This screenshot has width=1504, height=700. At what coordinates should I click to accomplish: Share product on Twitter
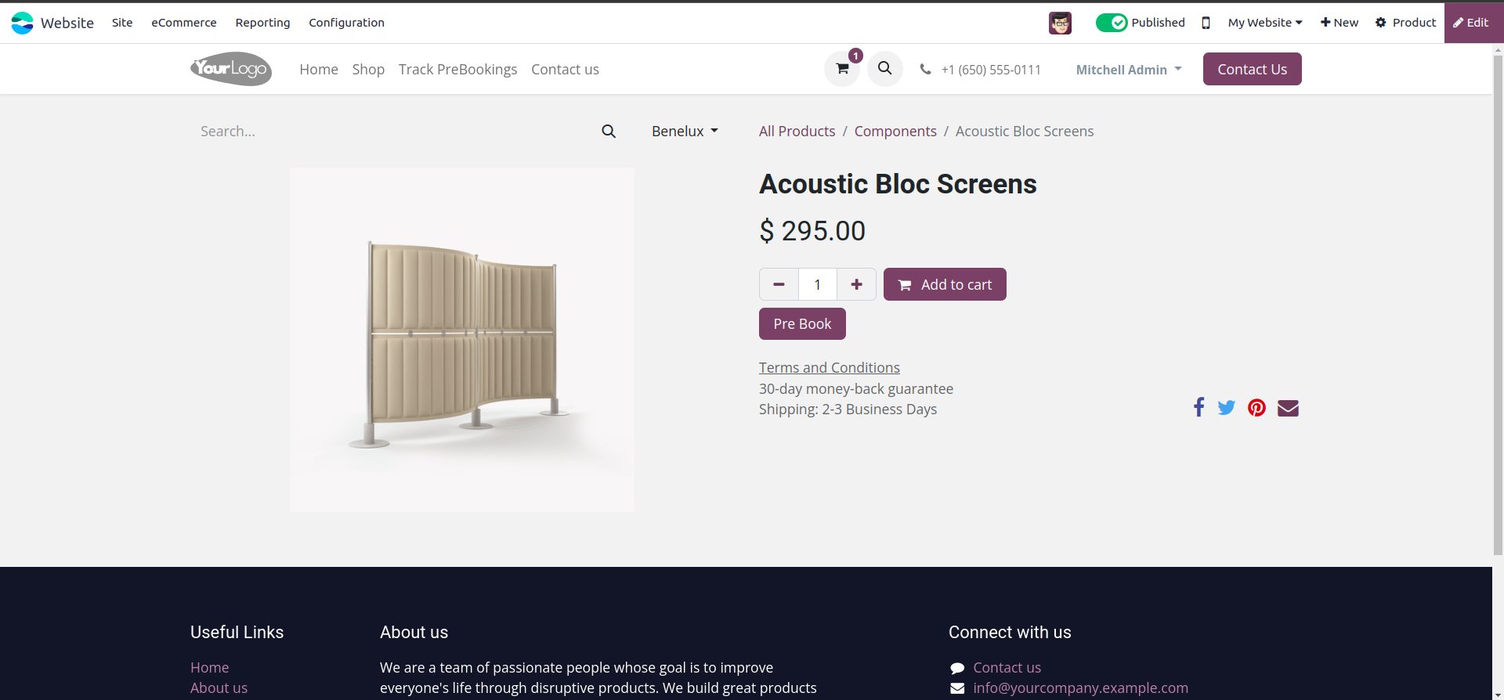(1227, 407)
